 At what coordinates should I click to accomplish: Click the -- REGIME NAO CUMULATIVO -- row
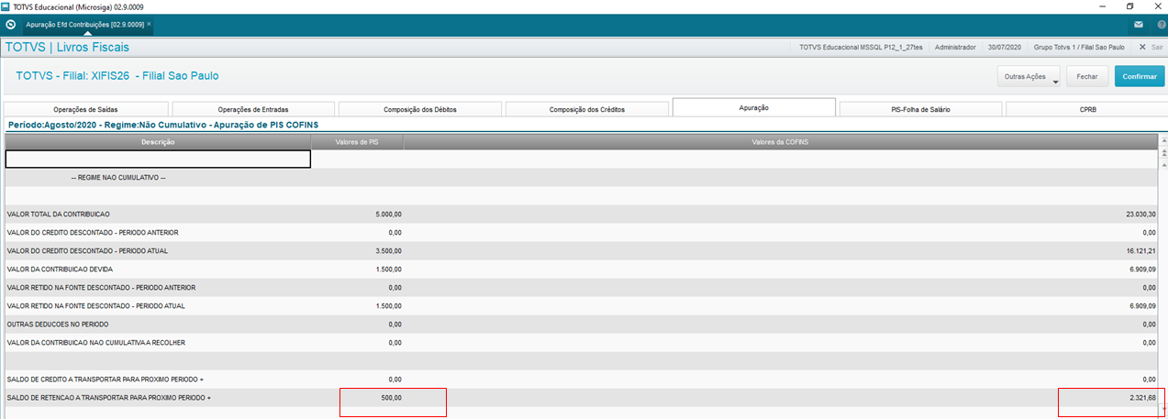581,177
